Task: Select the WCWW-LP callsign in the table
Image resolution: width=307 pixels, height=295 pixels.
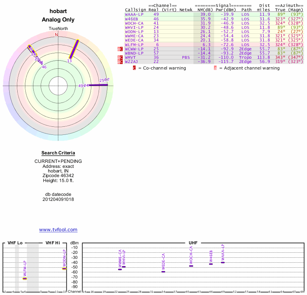Action: click(x=134, y=49)
